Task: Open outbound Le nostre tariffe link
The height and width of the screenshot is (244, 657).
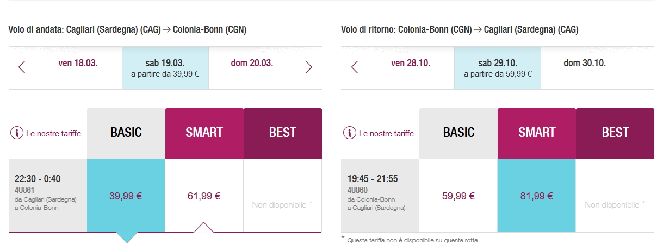Action: point(53,134)
